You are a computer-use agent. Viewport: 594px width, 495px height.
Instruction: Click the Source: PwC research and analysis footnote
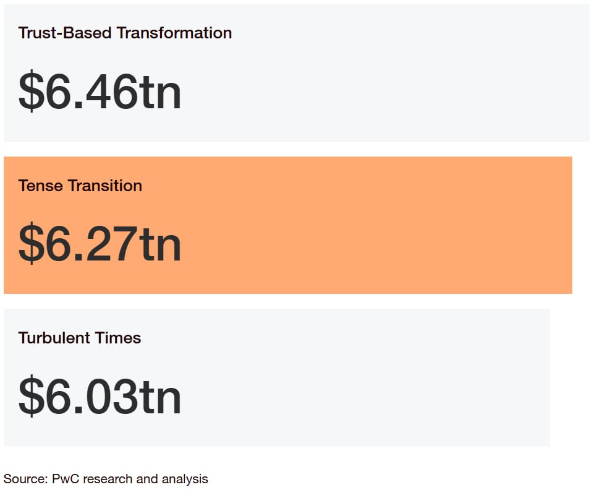click(106, 479)
